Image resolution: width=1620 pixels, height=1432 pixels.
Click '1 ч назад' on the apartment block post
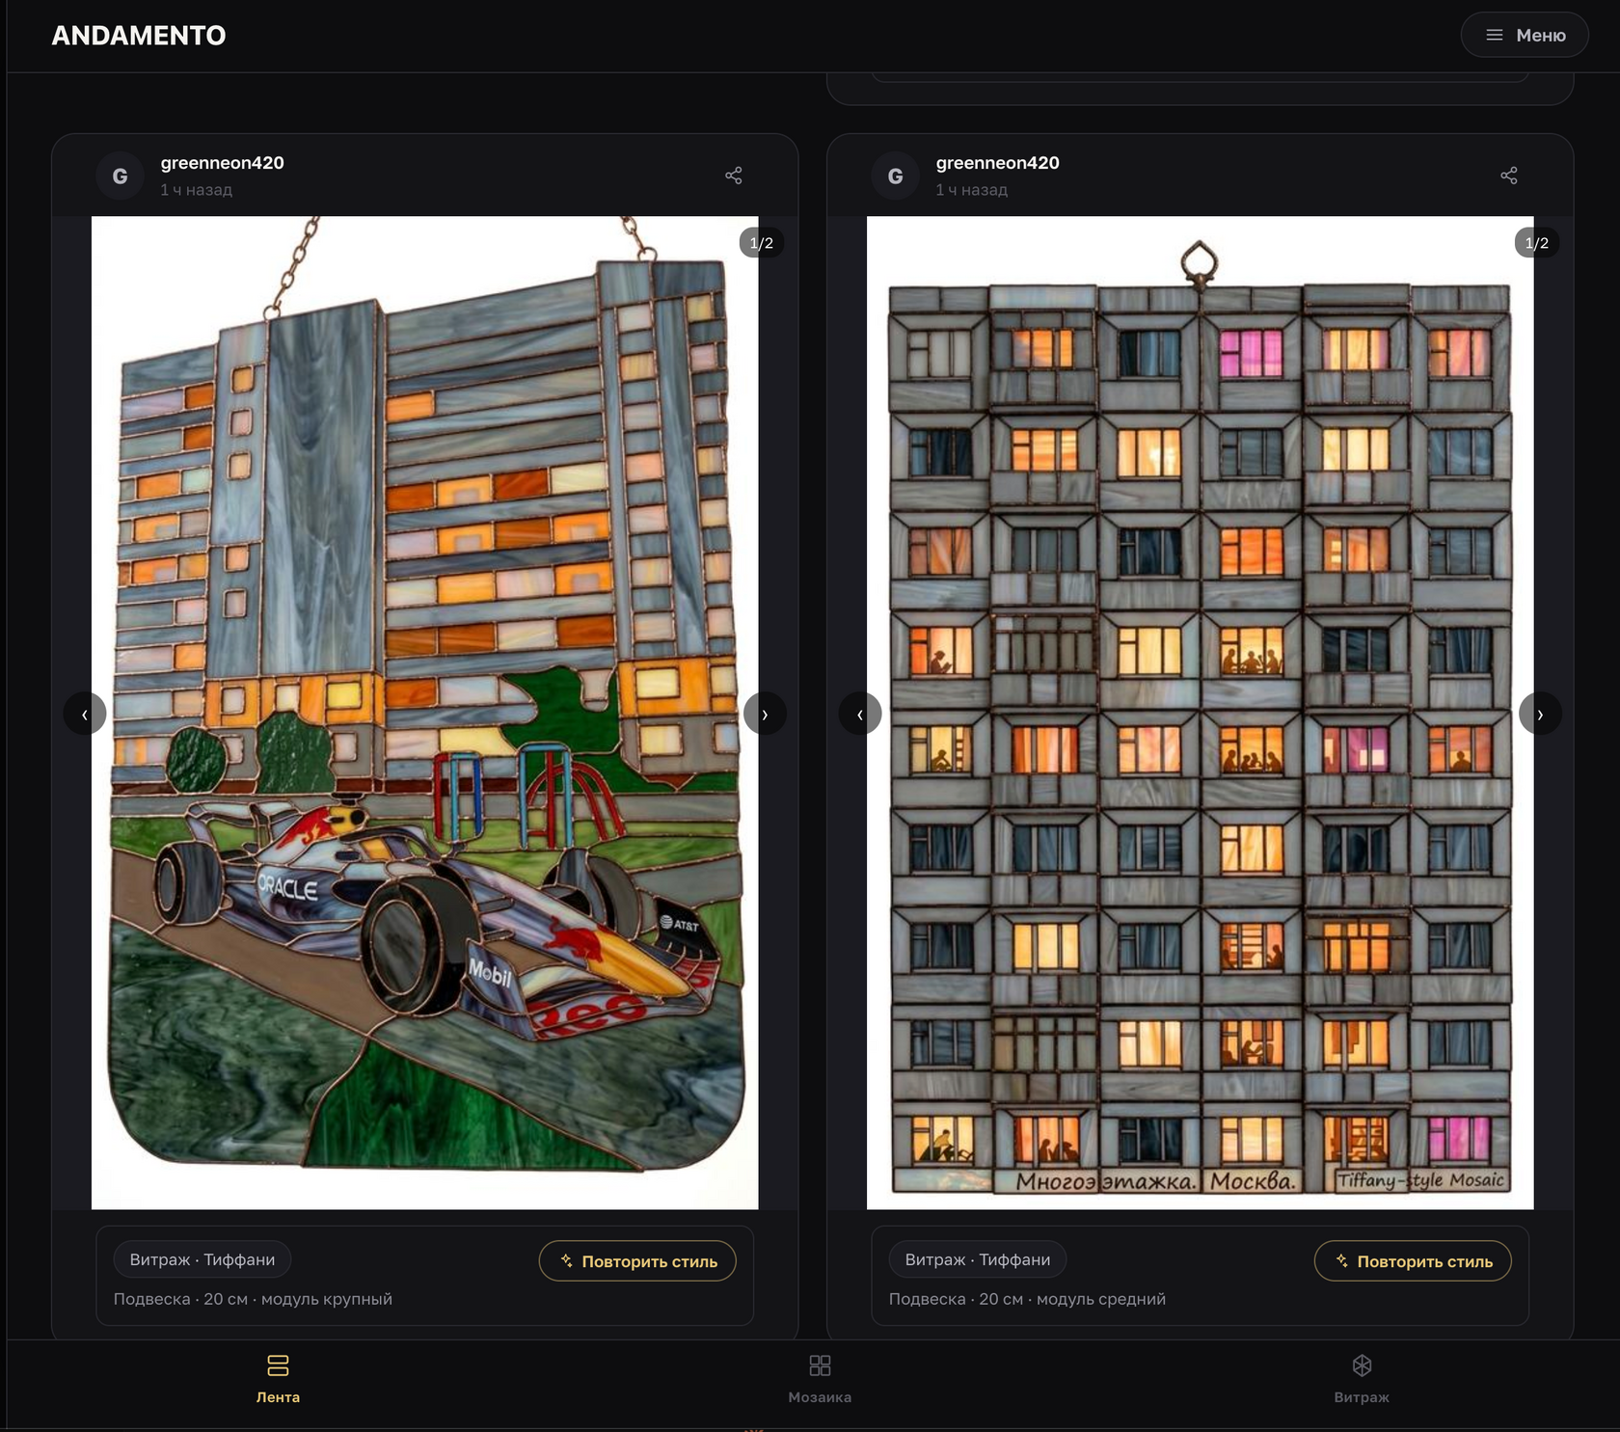tap(971, 190)
